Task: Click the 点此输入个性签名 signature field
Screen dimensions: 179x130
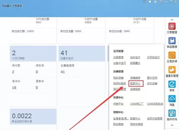Action: 12,6
